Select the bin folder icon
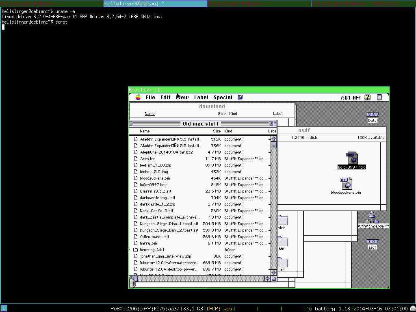Viewport: 416px width, 312px height. [282, 242]
